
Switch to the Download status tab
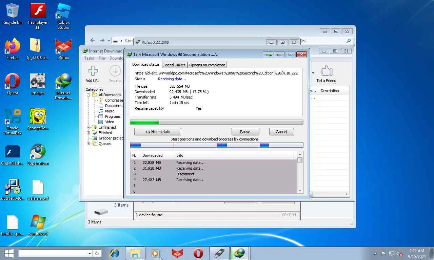click(146, 64)
